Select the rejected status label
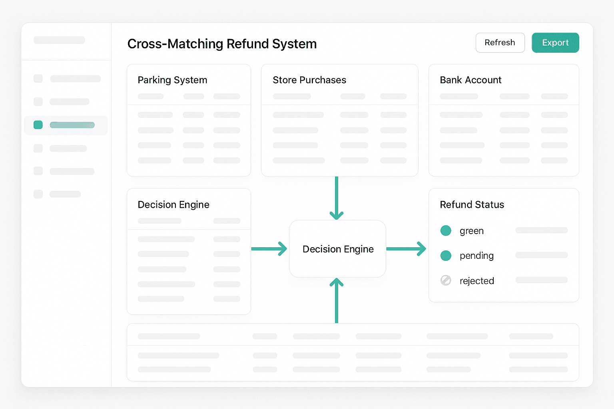Image resolution: width=614 pixels, height=409 pixels. point(476,281)
